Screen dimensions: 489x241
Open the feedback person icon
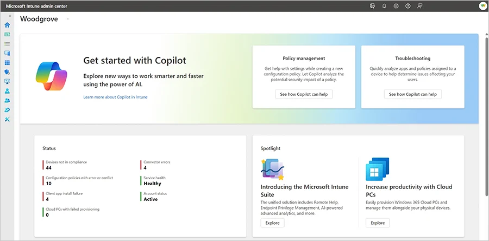(420, 6)
